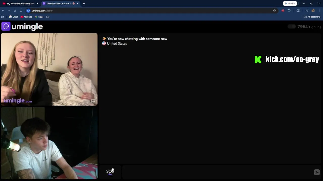Open the Chrome profile avatar
The width and height of the screenshot is (323, 181).
pyautogui.click(x=313, y=11)
